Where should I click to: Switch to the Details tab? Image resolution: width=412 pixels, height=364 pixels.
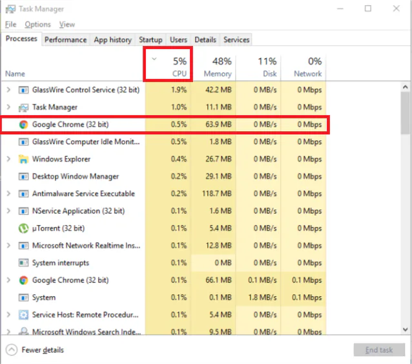point(205,39)
